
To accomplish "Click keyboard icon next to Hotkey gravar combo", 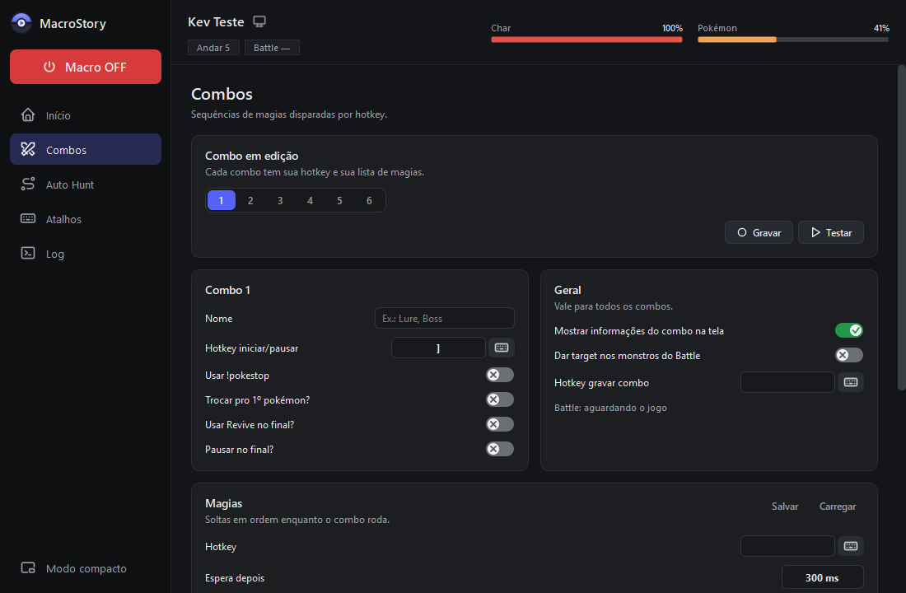I will pyautogui.click(x=851, y=383).
